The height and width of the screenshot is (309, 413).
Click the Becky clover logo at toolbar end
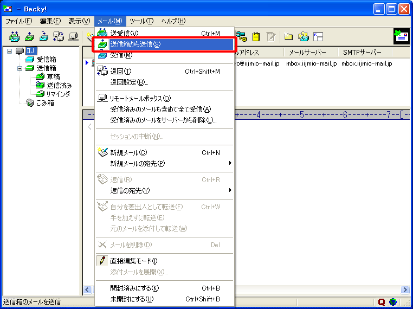402,36
